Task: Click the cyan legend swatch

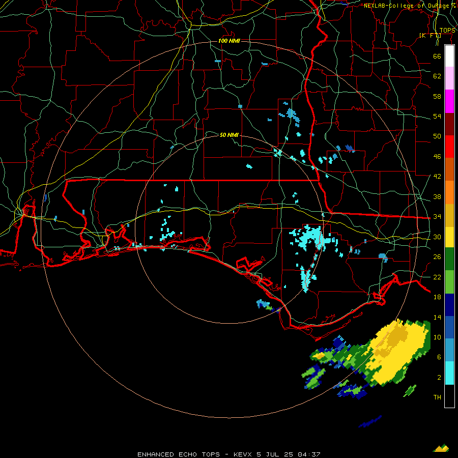Action: (449, 373)
